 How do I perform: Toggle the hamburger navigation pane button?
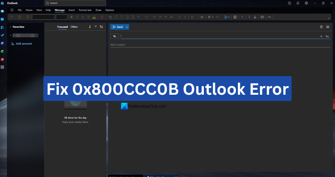tap(12, 10)
